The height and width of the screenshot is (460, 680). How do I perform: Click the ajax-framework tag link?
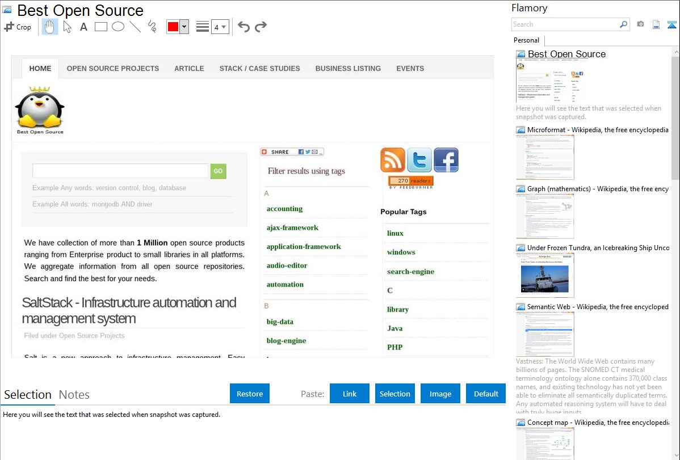point(292,227)
